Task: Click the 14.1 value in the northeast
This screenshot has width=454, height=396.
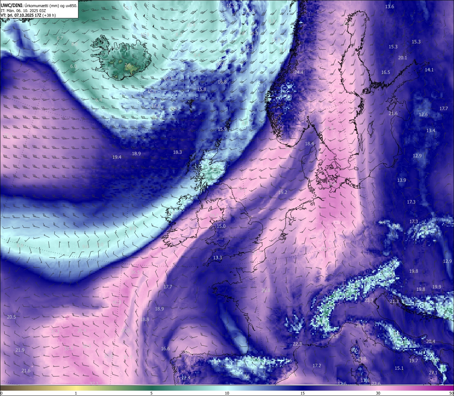Action: (x=429, y=70)
